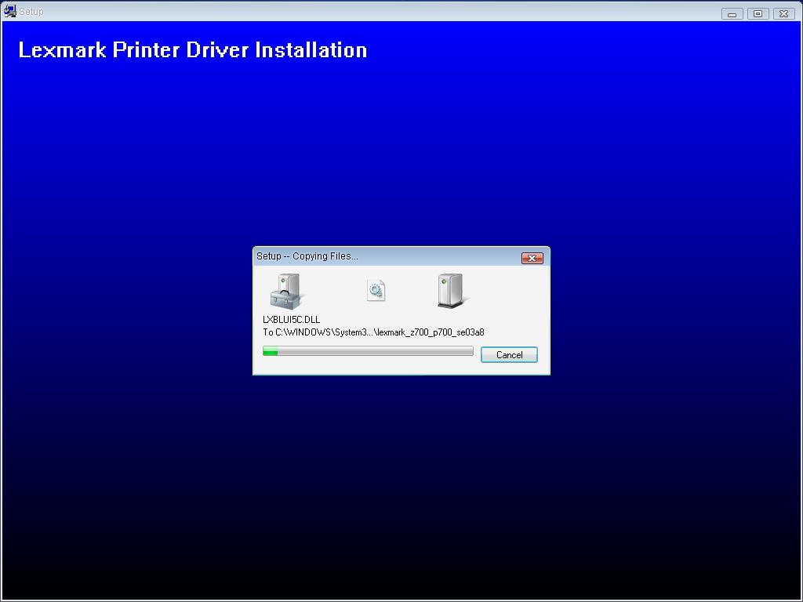Close the Copying Files dialog

point(532,258)
